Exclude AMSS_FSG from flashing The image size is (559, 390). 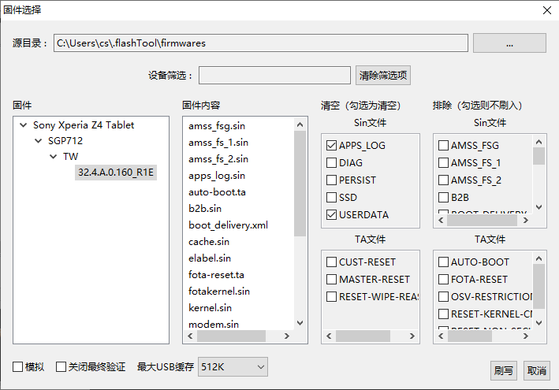pos(444,146)
